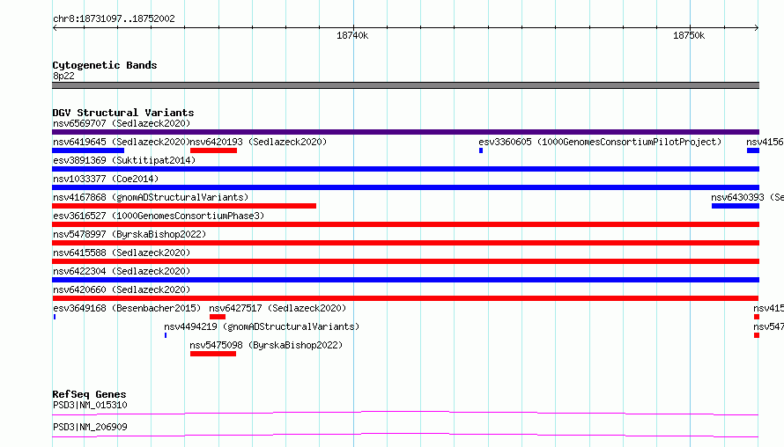Click the PSD3|NM_015310 gene label
This screenshot has width=784, height=447.
coord(90,405)
